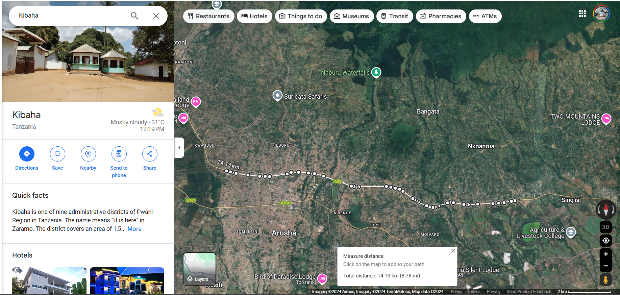The image size is (620, 295).
Task: Send Kibaha location to phone
Action: pyautogui.click(x=119, y=154)
